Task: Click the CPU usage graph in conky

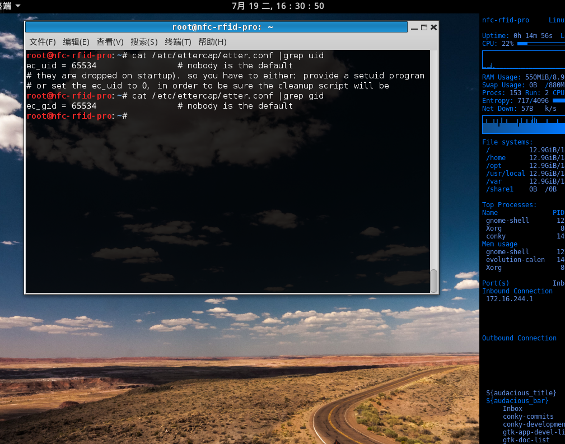Action: pos(524,59)
